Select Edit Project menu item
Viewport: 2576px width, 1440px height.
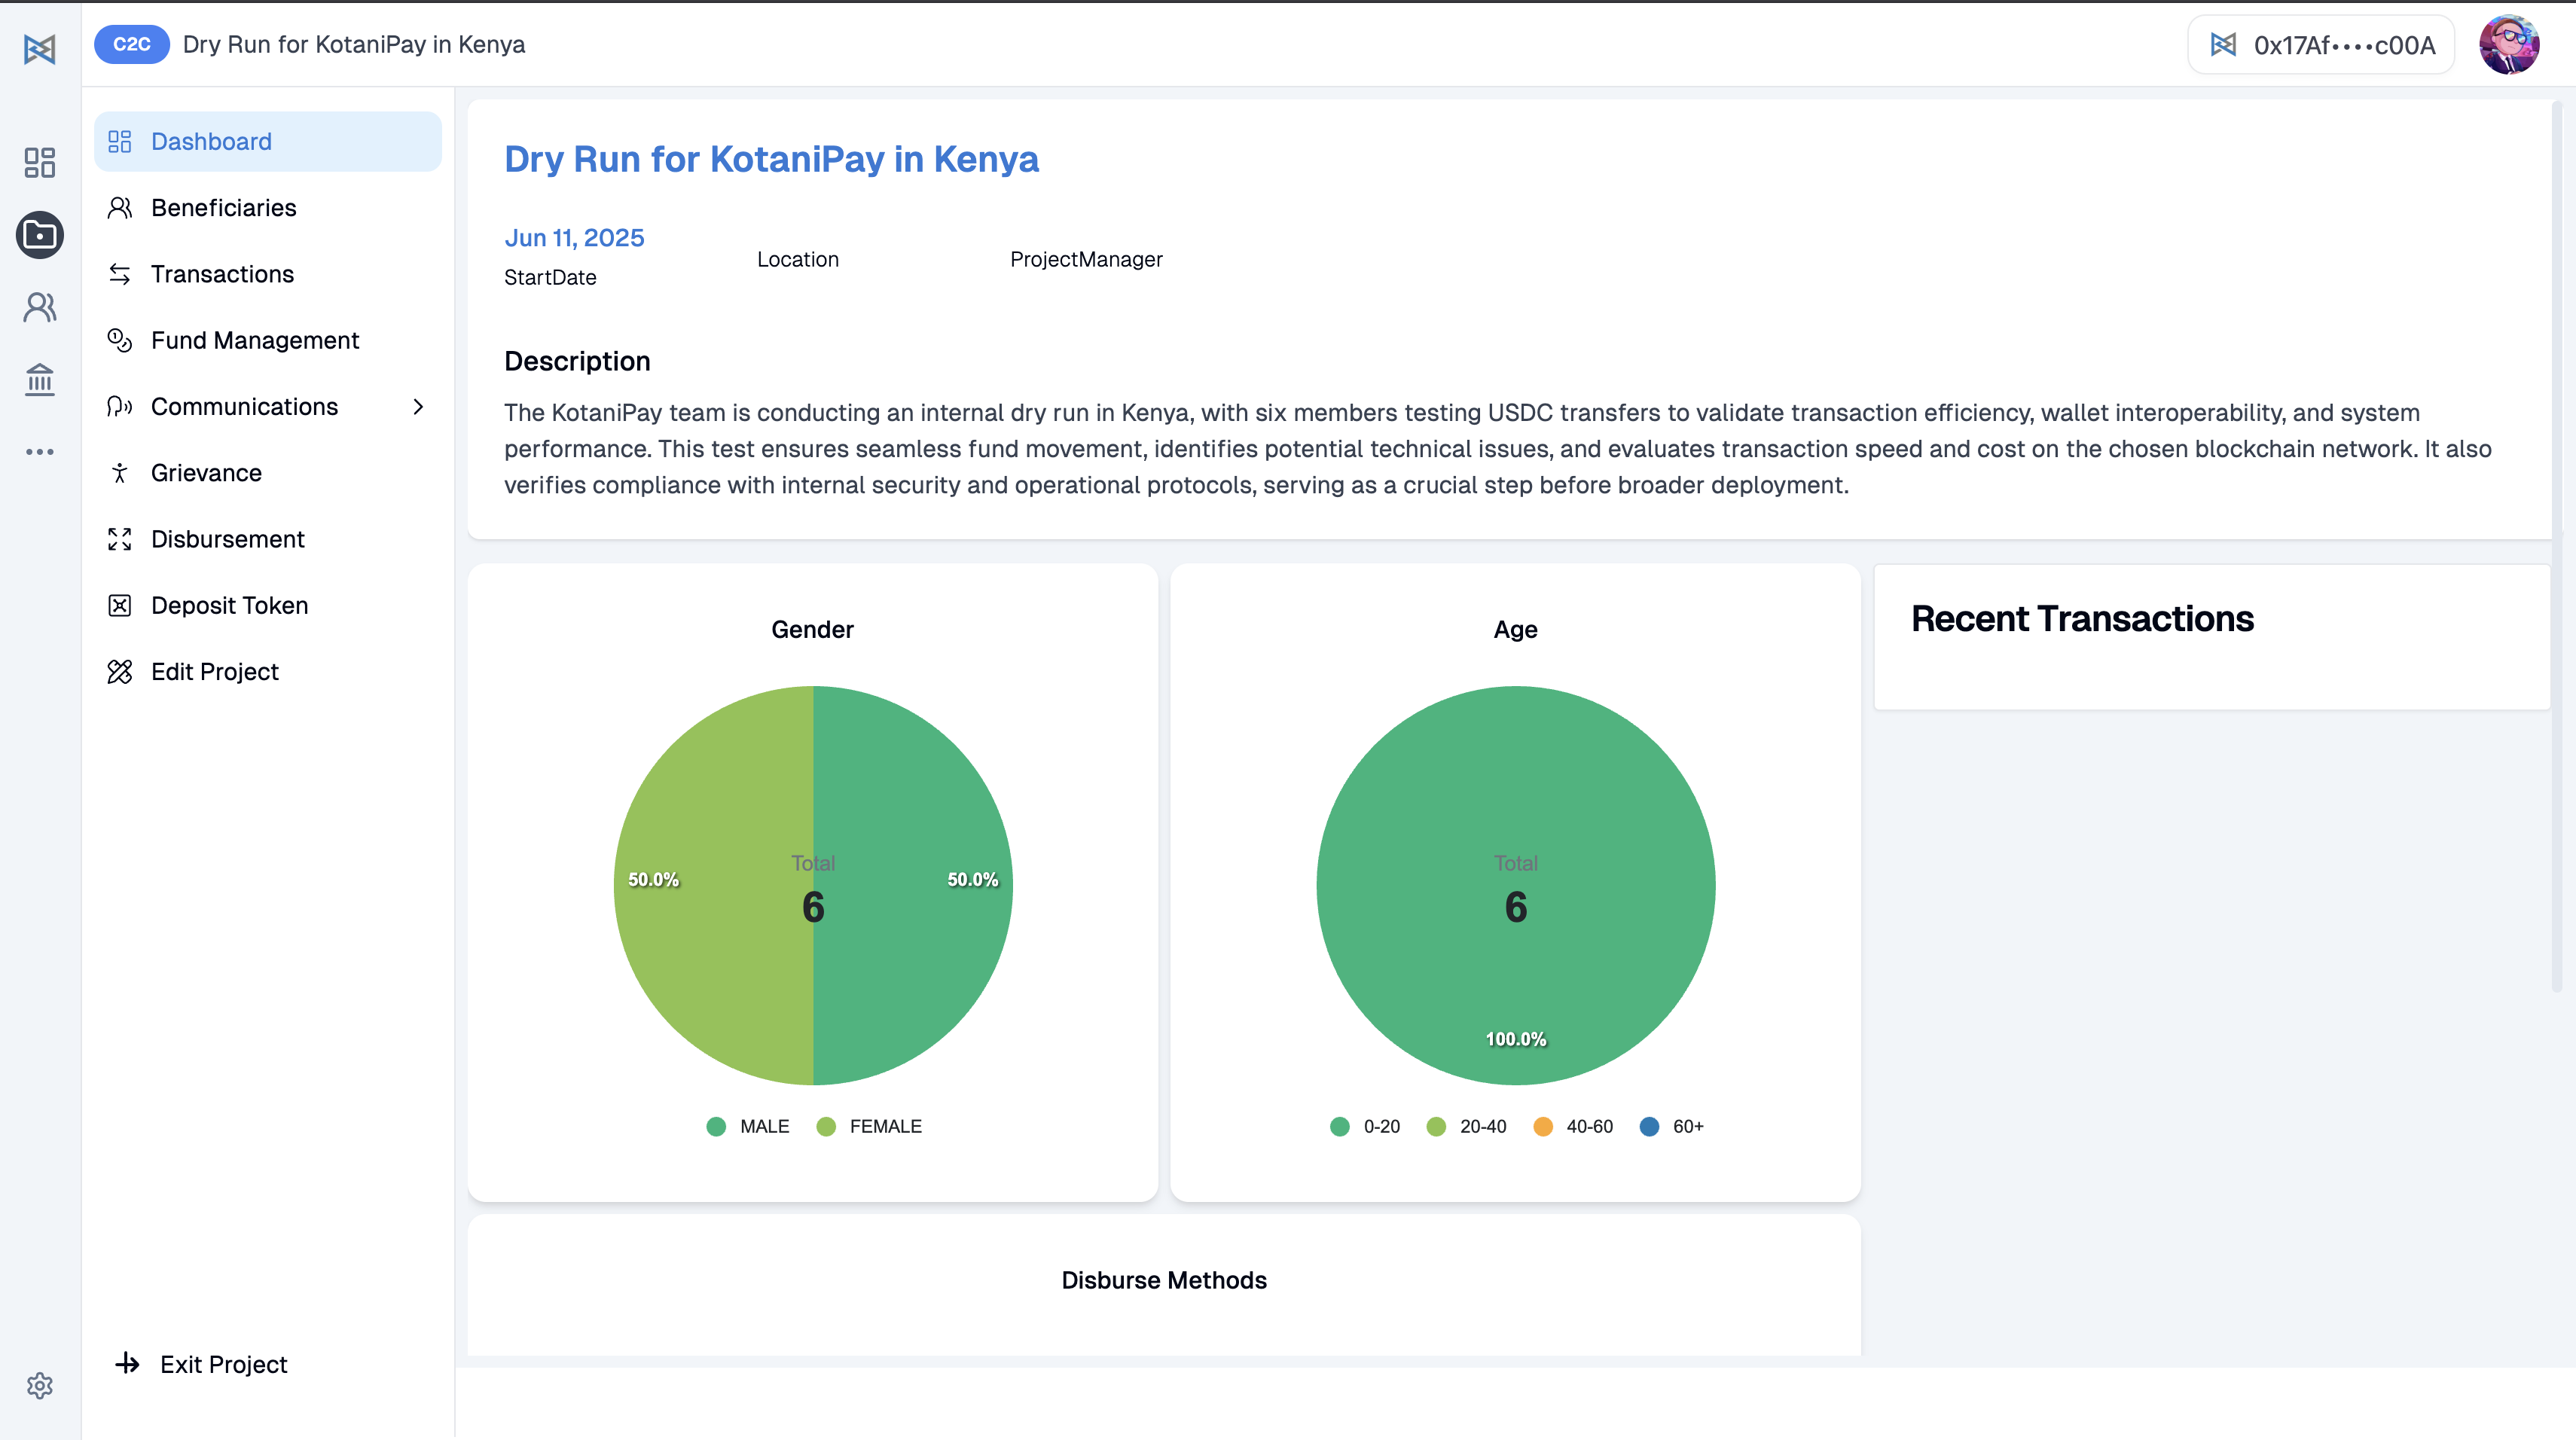pyautogui.click(x=268, y=672)
